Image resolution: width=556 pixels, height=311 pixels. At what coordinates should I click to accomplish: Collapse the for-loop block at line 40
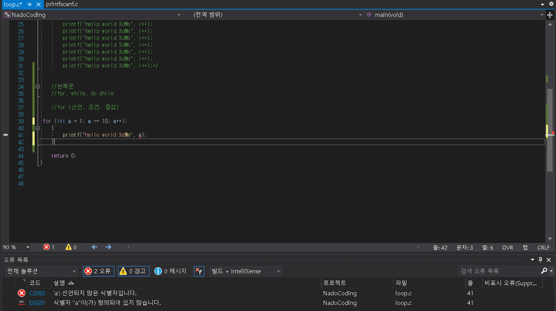37,128
